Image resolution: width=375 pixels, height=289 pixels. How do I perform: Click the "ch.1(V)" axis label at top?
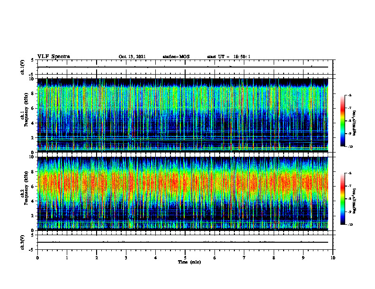coord(23,67)
